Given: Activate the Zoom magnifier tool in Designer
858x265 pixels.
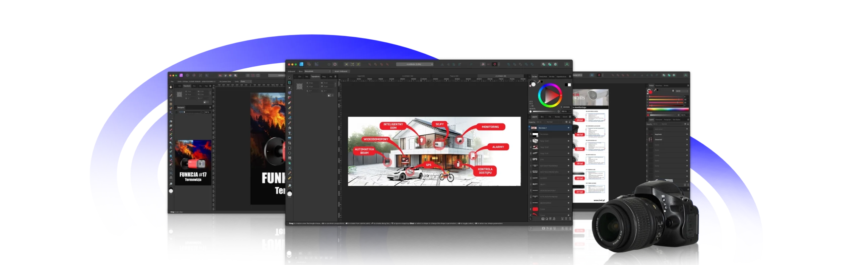Looking at the screenshot, I should point(290,186).
